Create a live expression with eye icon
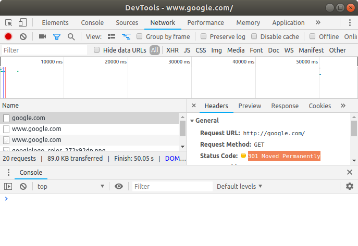358x246 pixels. 119,187
